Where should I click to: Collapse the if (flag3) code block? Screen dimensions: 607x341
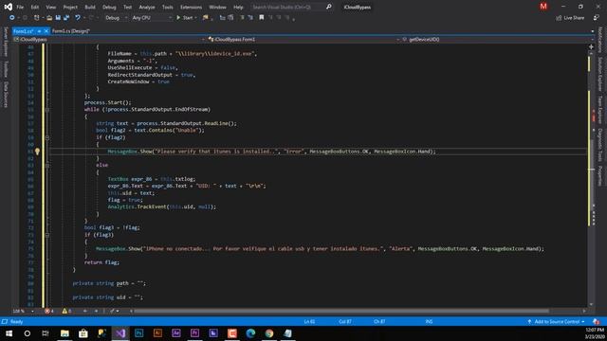(47, 235)
